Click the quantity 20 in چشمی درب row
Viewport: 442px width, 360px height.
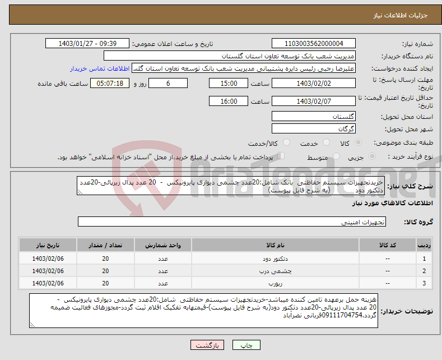[x=105, y=271]
